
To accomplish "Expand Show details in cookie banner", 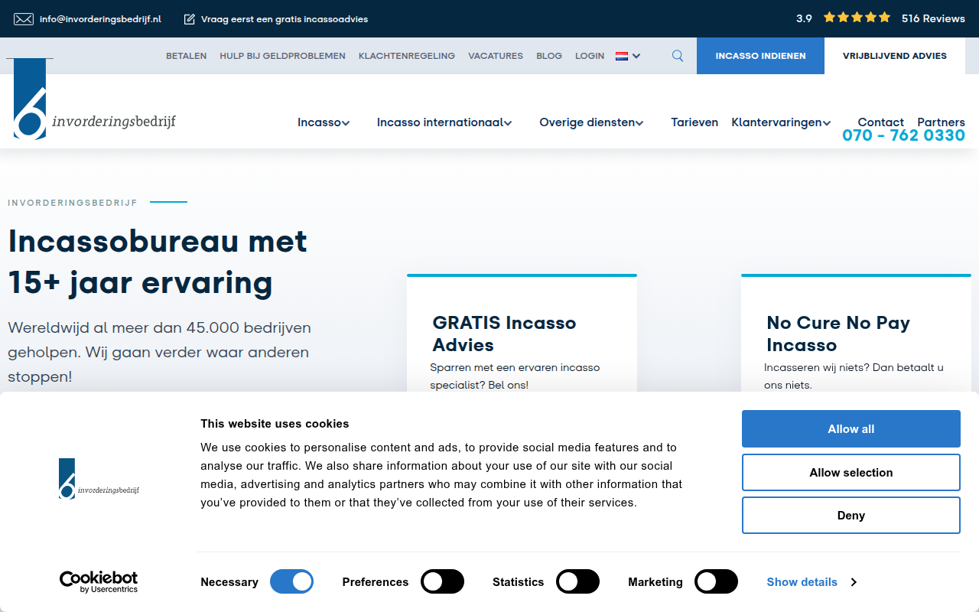I will pos(811,582).
